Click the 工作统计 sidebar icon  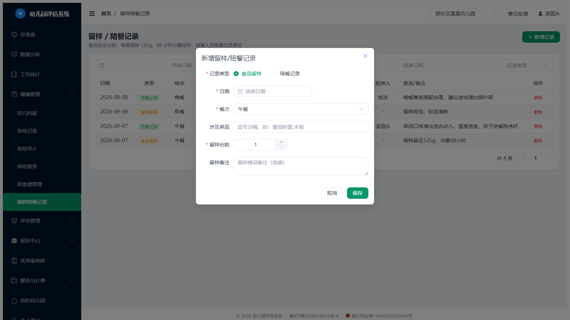[x=14, y=74]
